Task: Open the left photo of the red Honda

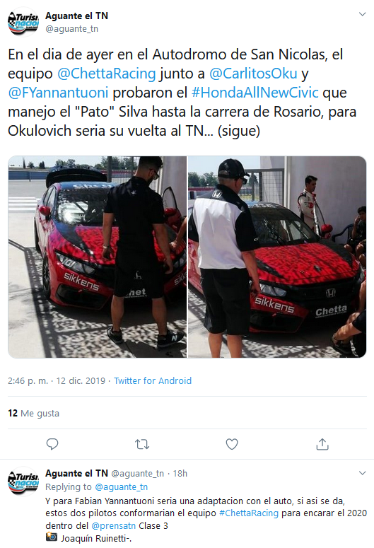Action: [x=97, y=257]
